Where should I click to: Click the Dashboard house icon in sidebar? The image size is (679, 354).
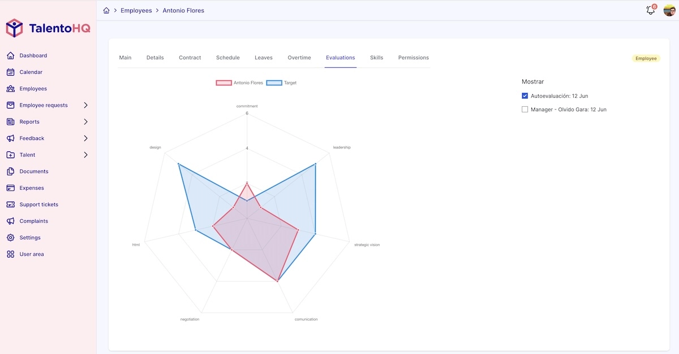(x=10, y=55)
